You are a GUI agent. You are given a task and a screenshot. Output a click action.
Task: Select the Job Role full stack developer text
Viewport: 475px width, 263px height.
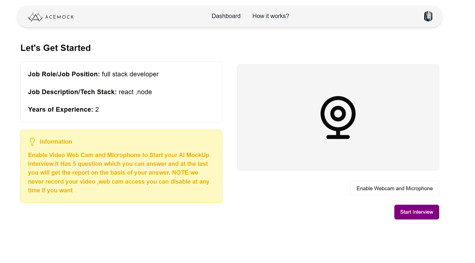[x=130, y=74]
